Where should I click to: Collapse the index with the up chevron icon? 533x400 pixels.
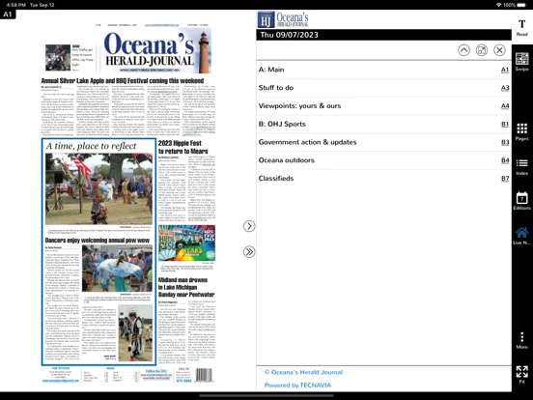point(464,50)
